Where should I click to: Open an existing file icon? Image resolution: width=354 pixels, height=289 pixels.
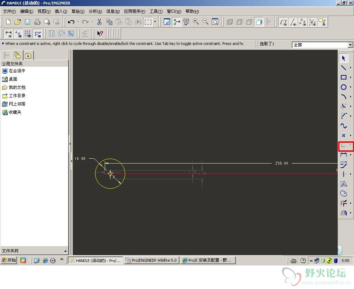tap(18, 22)
